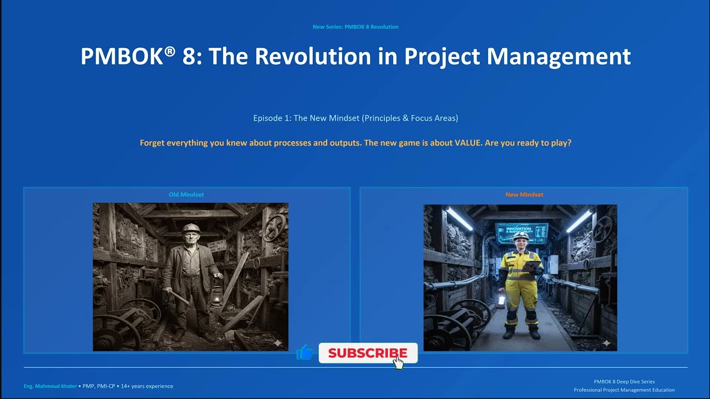710x399 pixels.
Task: Click the "PMP, PMI-CP" credentials text
Action: click(99, 386)
